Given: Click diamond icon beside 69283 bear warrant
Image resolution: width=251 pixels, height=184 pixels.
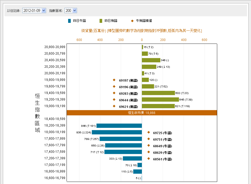Looking at the screenshot, I should point(114,93).
